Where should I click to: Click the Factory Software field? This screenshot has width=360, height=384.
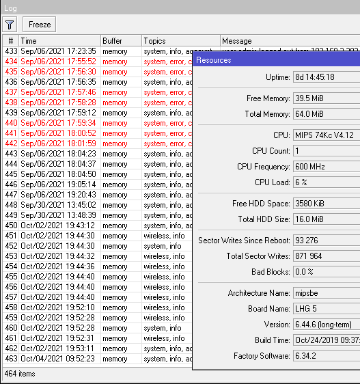pyautogui.click(x=327, y=356)
